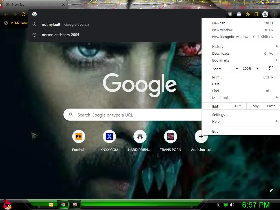Enter fullscreen using the Zoom row icon
The image size is (280, 210).
click(x=271, y=68)
